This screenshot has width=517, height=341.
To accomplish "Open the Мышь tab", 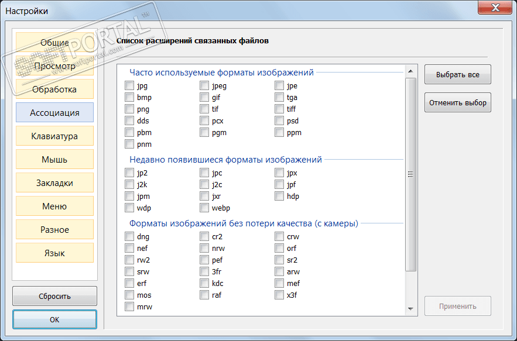I will click(x=54, y=160).
